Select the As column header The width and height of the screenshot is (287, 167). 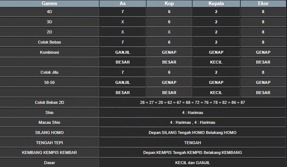(123, 4)
